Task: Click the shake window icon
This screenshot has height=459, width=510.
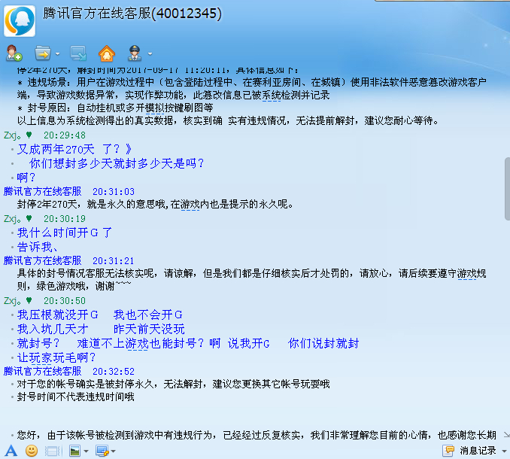Action: (53, 451)
